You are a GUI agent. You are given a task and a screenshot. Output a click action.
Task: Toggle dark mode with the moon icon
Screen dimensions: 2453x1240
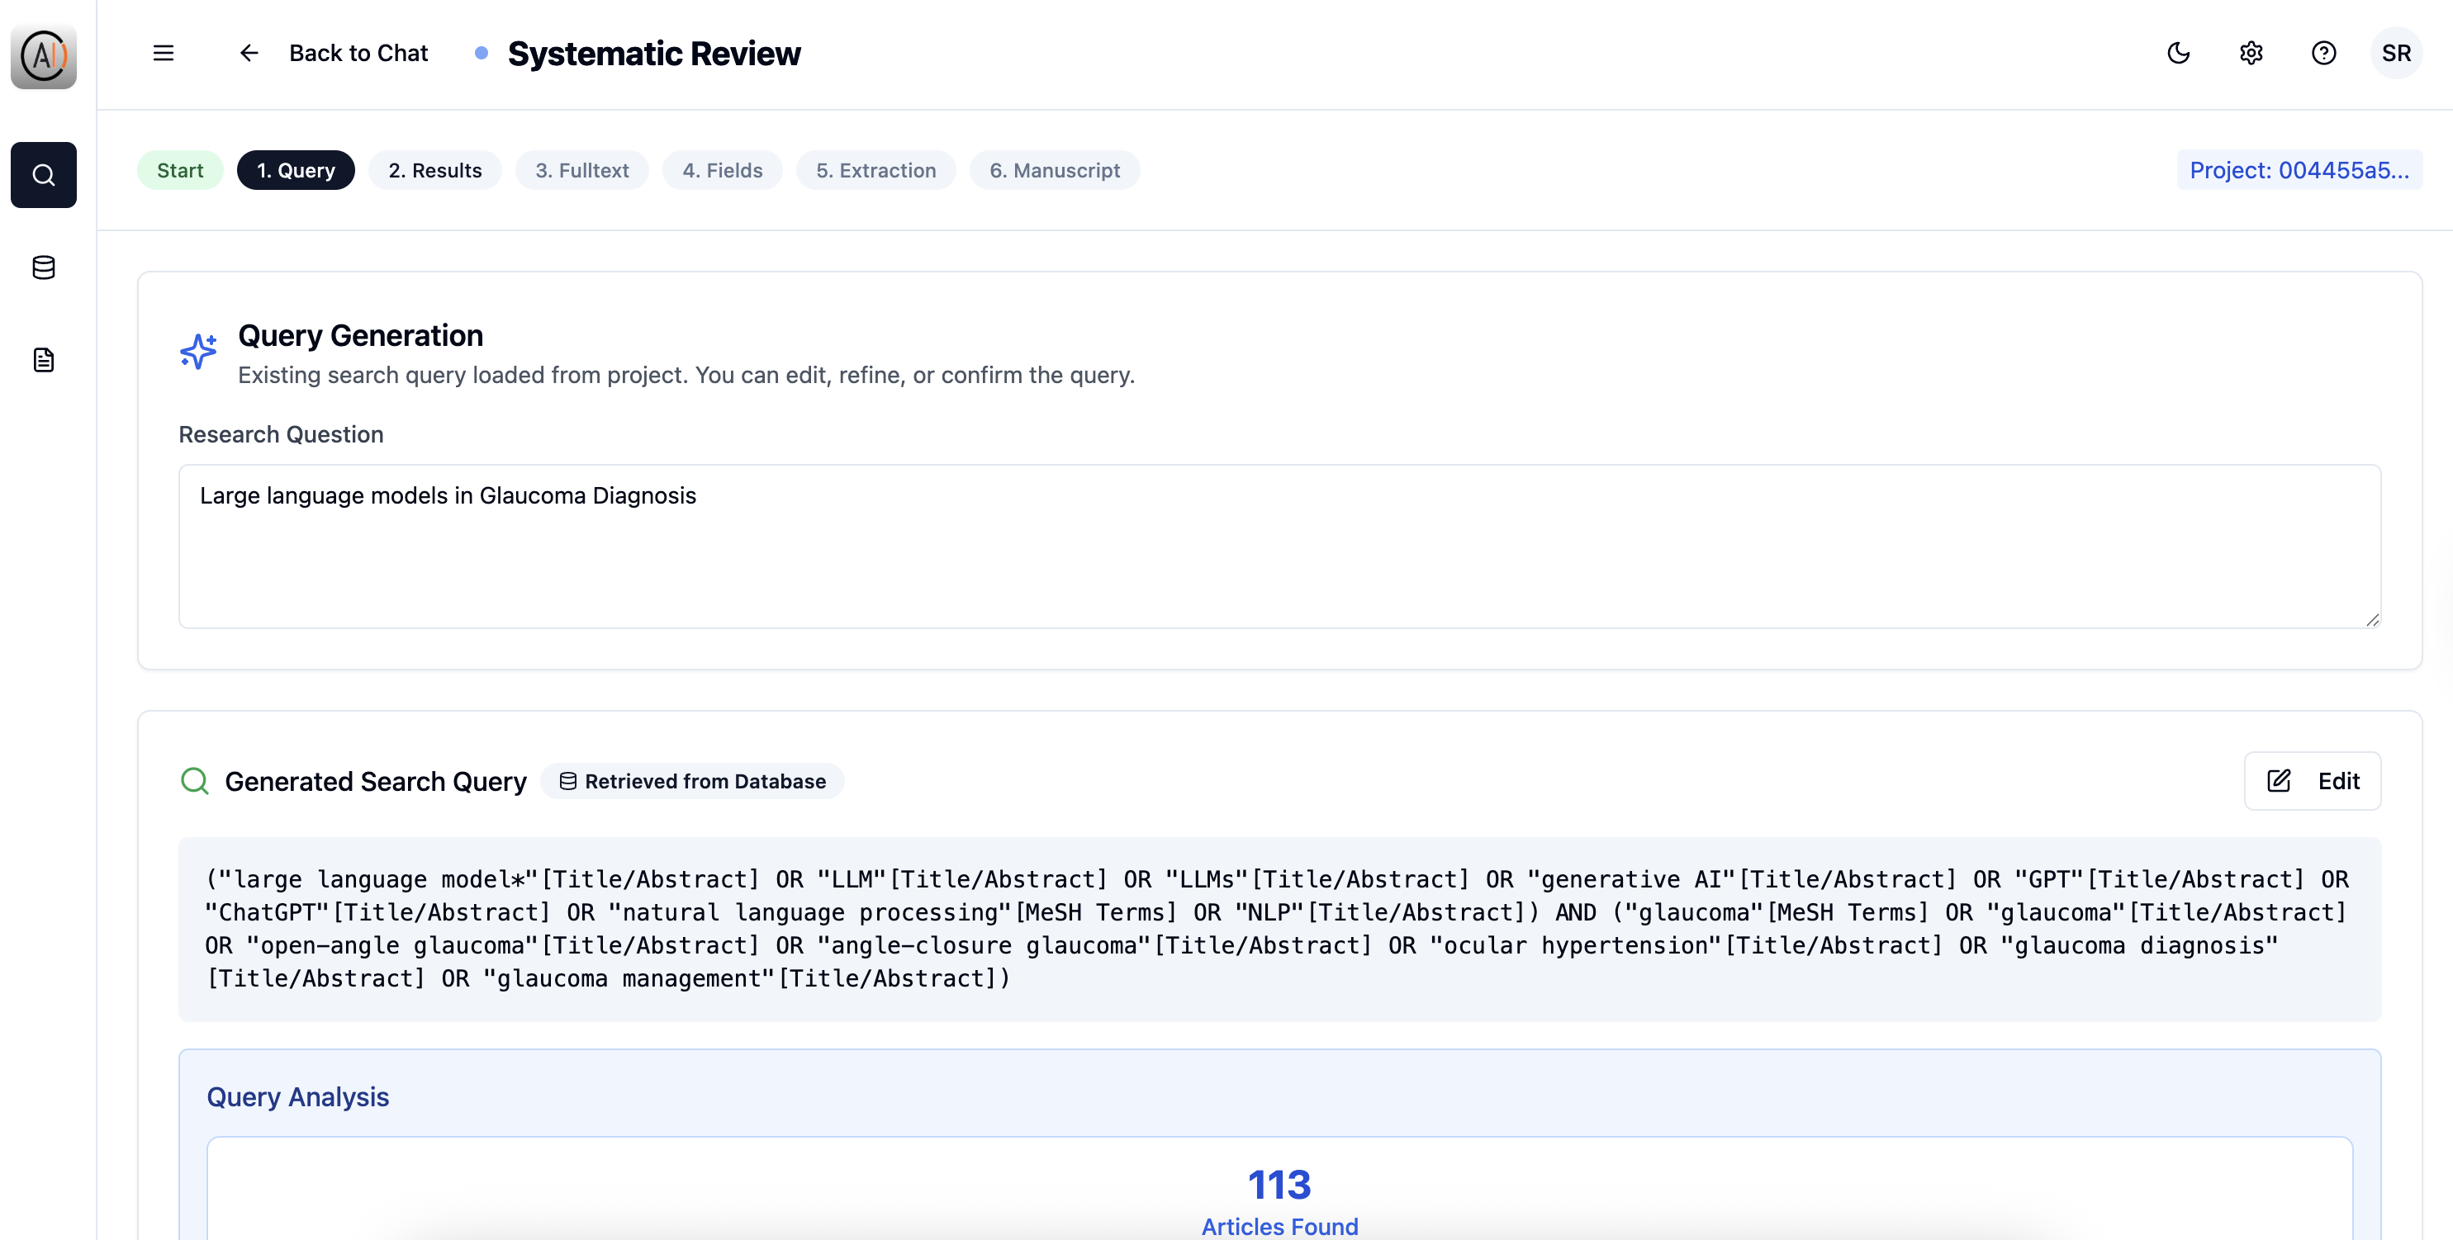coord(2179,54)
